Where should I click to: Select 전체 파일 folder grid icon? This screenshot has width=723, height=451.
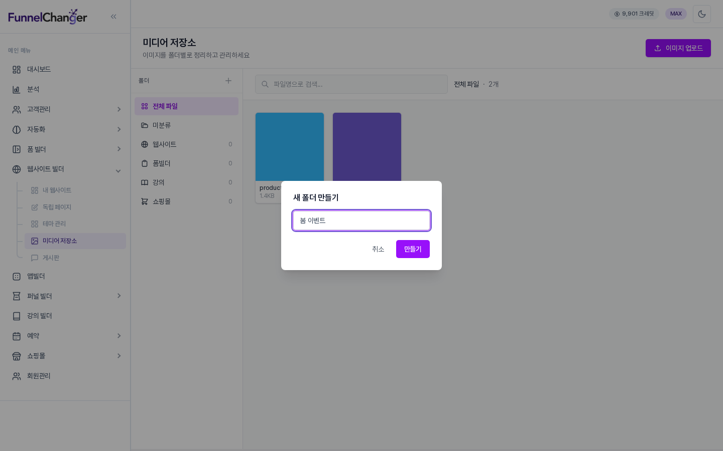coord(145,106)
